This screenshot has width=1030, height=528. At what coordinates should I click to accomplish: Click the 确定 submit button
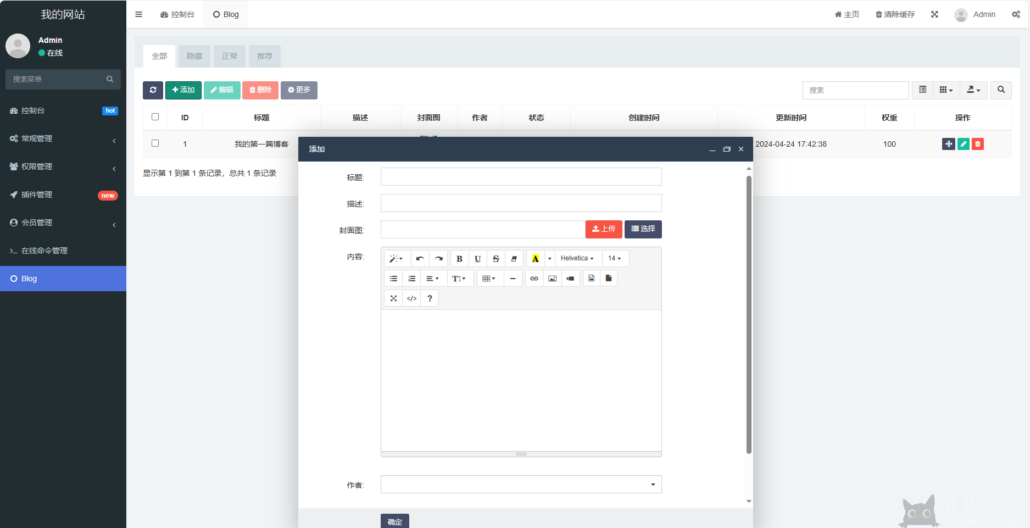(x=394, y=521)
